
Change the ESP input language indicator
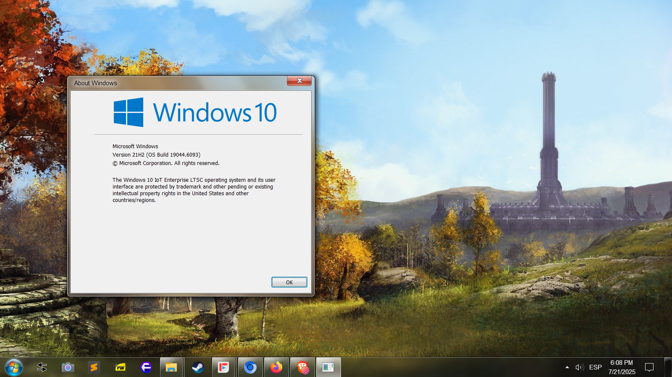click(595, 367)
